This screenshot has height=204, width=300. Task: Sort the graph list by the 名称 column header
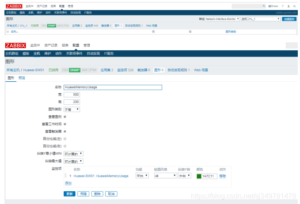tap(14, 31)
